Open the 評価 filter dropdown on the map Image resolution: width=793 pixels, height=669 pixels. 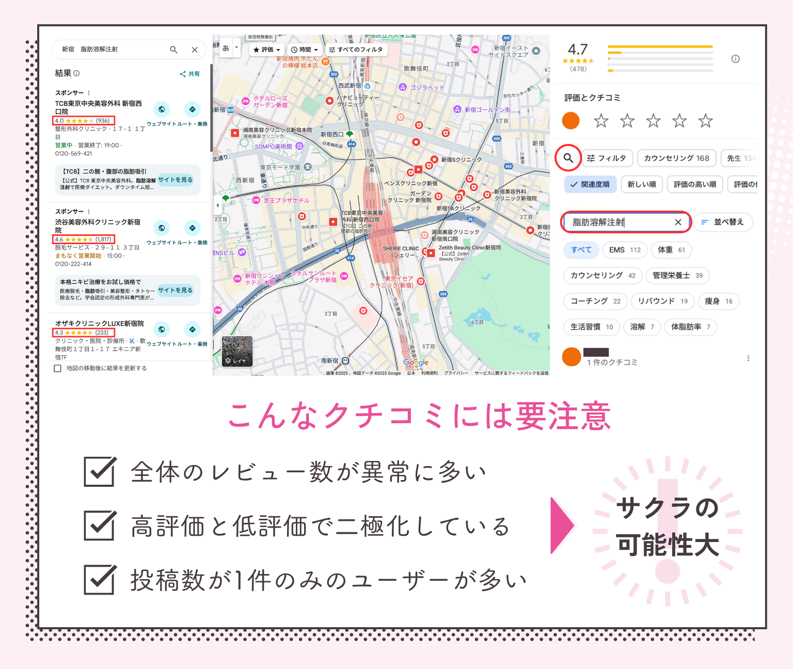point(266,50)
